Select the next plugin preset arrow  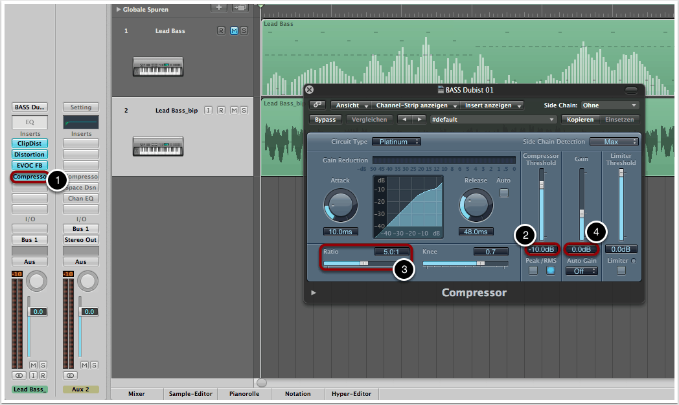pos(420,120)
